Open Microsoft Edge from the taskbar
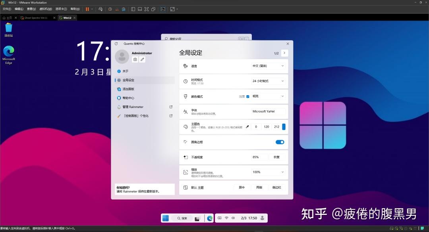This screenshot has width=429, height=232. tap(210, 218)
